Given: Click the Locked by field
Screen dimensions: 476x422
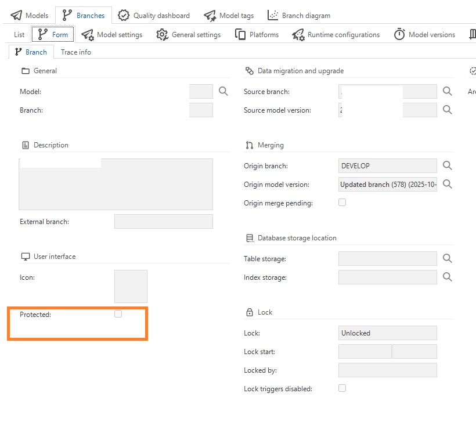Looking at the screenshot, I should tap(388, 370).
